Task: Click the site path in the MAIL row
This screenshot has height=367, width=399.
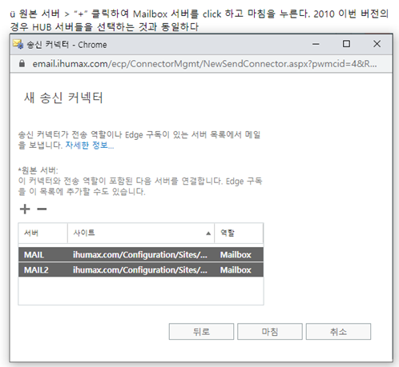Action: coord(140,255)
